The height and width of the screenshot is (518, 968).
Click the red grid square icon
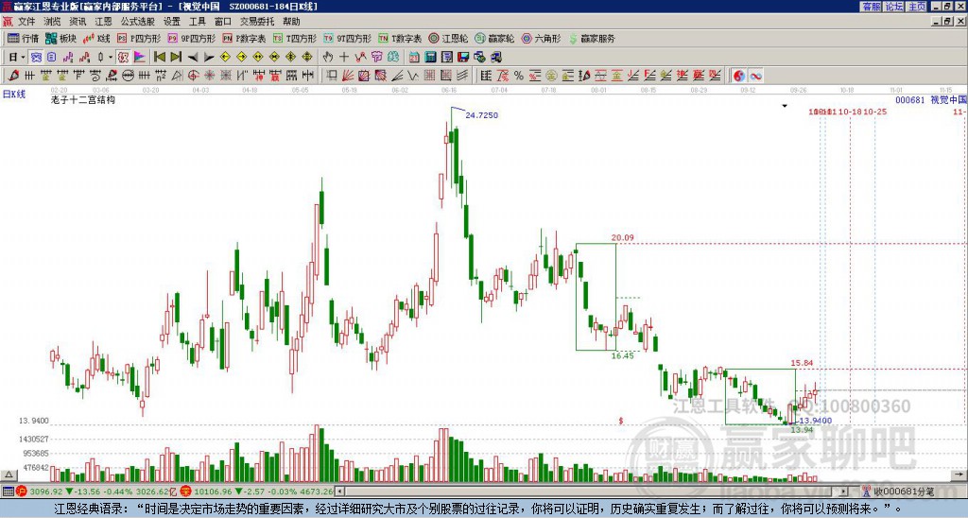(x=428, y=76)
